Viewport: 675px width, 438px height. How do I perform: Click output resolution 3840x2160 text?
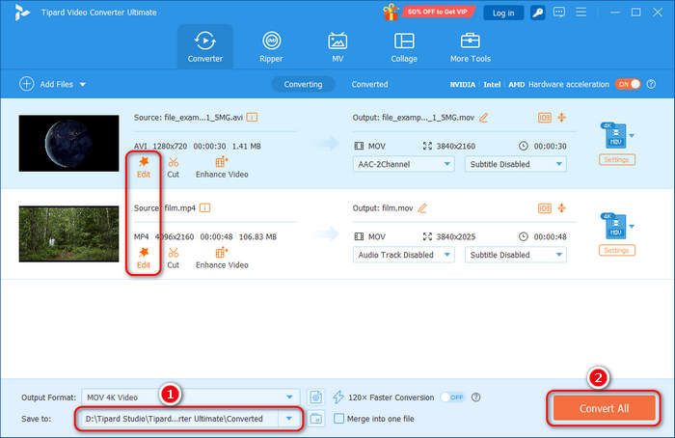(455, 146)
